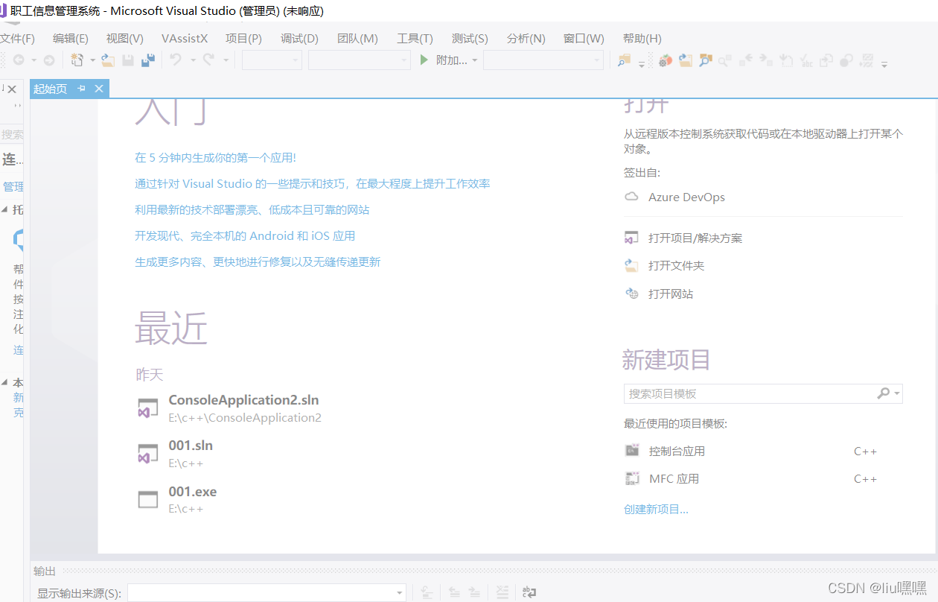
Task: Open the Solution Platforms combo box
Action: coord(360,60)
